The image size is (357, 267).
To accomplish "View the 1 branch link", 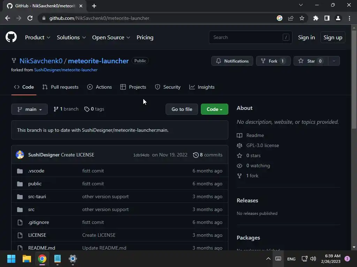I will tap(66, 109).
